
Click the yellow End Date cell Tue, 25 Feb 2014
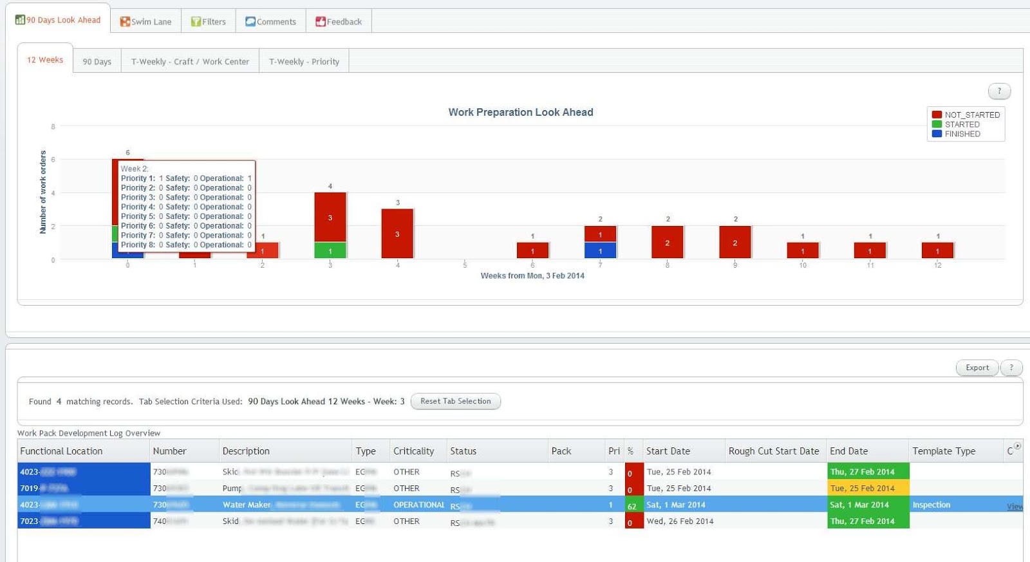(x=868, y=488)
